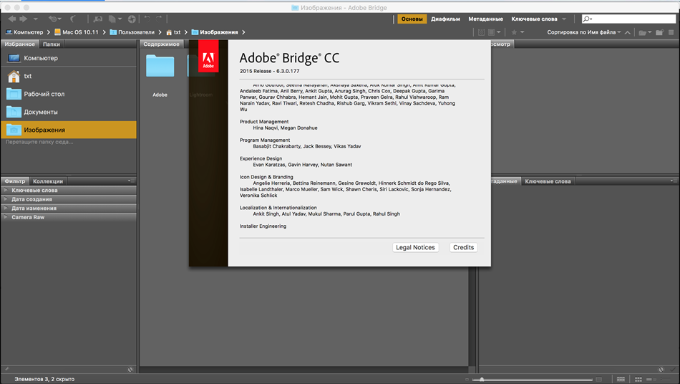680x384 pixels.
Task: Click txt in the path bar
Action: click(173, 32)
